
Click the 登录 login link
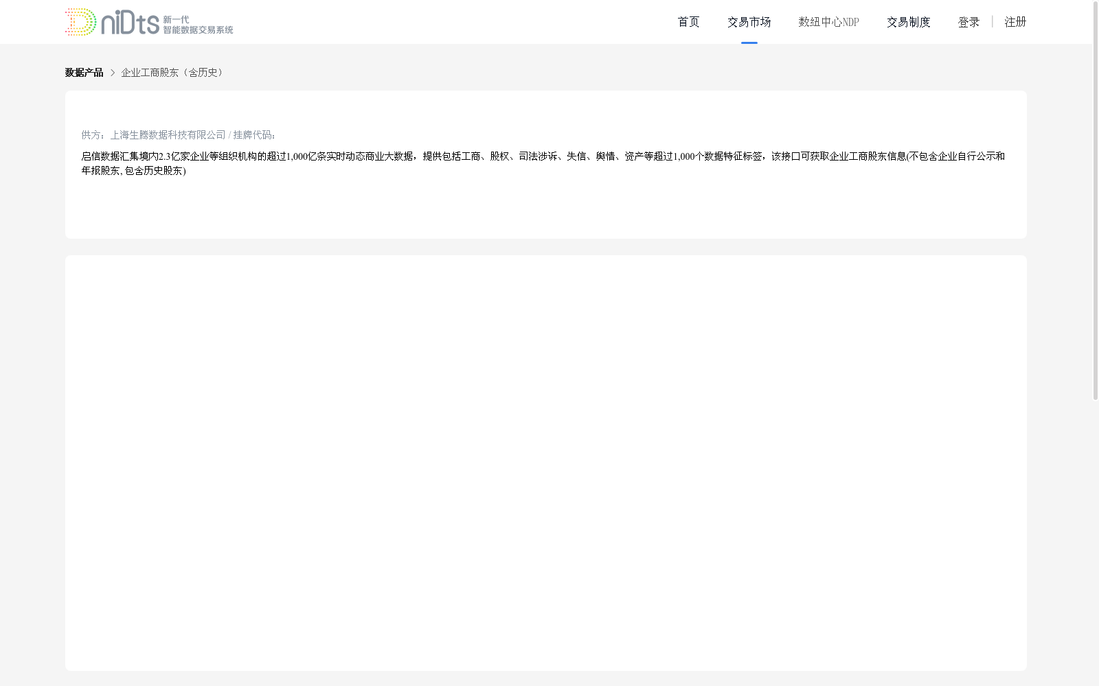pos(968,22)
